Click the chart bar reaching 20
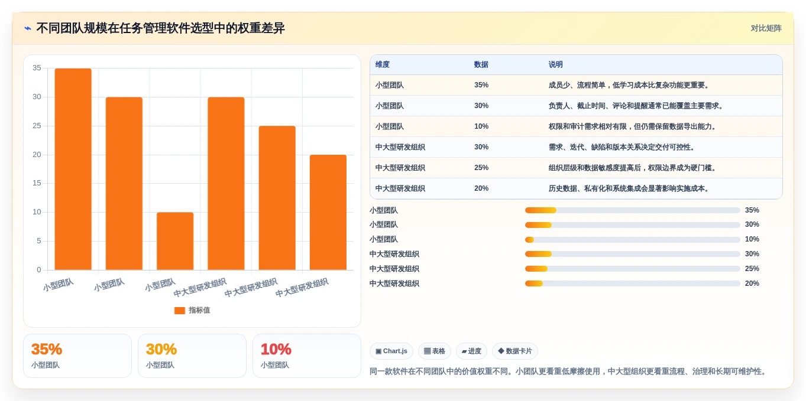Screen dimensions: 806x401 [x=328, y=213]
